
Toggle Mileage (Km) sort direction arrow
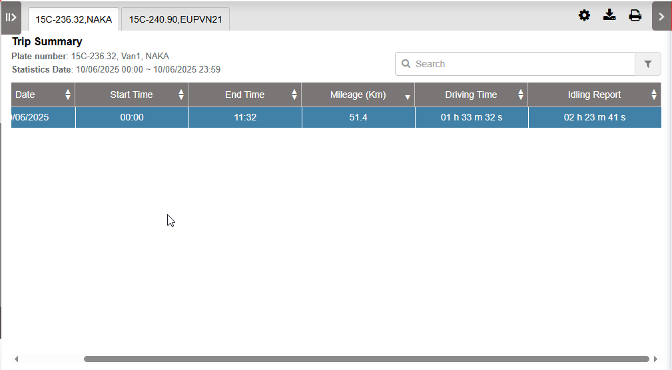click(408, 96)
